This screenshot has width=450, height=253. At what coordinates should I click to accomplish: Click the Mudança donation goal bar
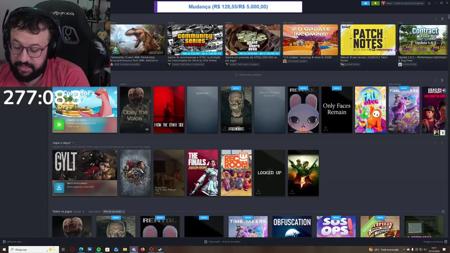[x=228, y=7]
